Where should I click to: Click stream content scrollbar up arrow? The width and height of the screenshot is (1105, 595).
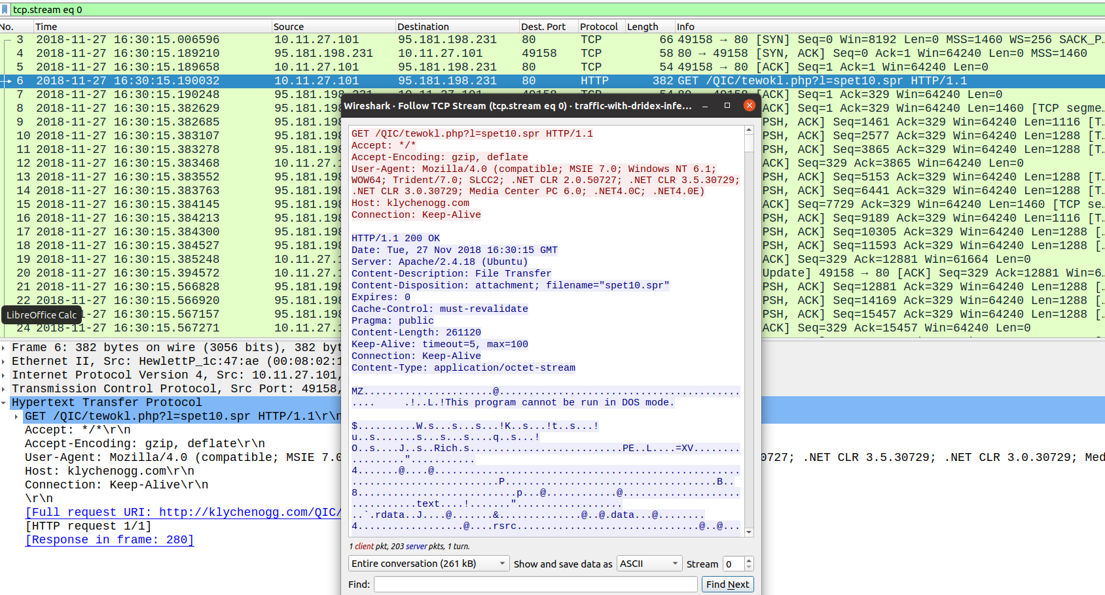(749, 130)
